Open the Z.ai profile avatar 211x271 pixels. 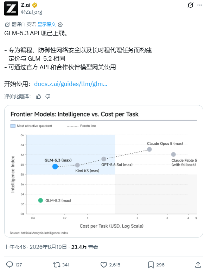tap(11, 8)
